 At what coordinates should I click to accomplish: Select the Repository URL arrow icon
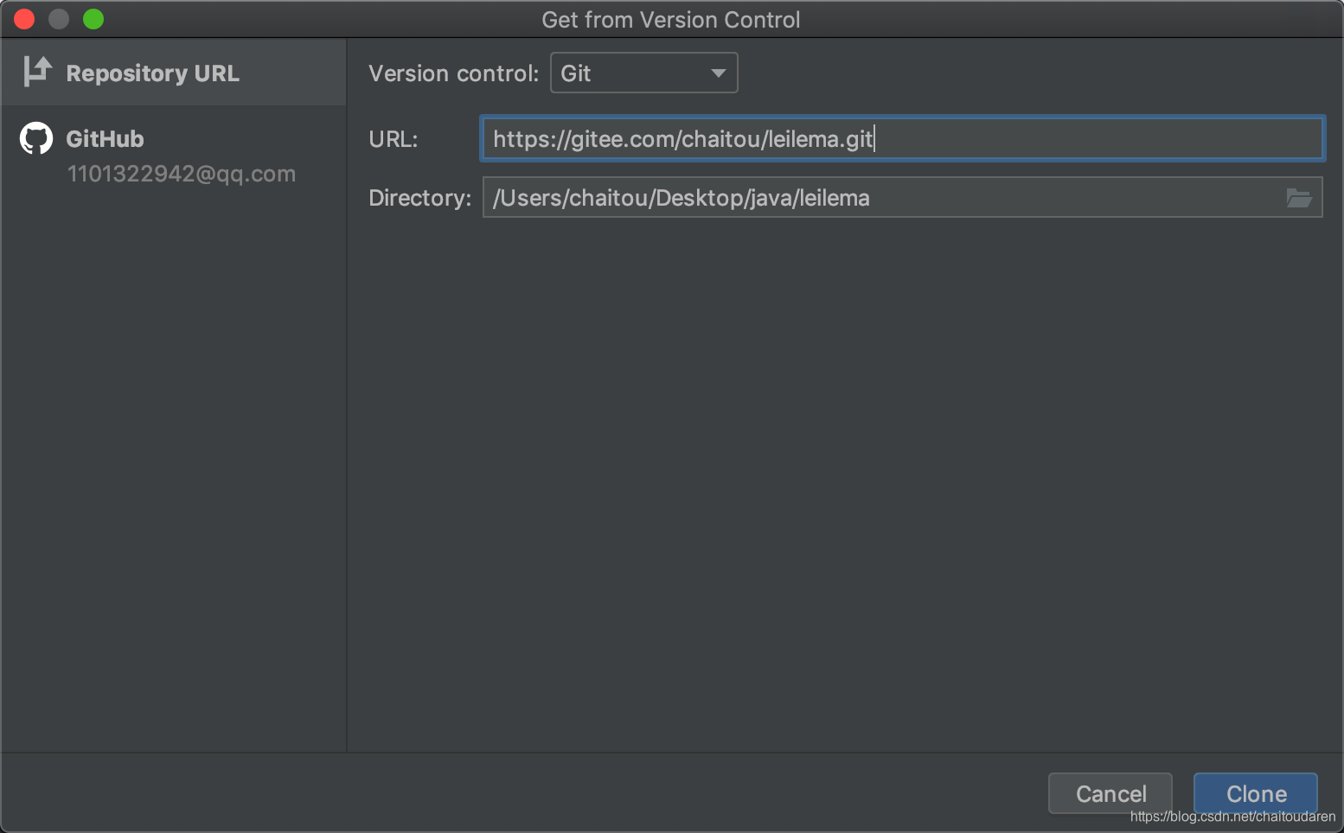point(37,72)
